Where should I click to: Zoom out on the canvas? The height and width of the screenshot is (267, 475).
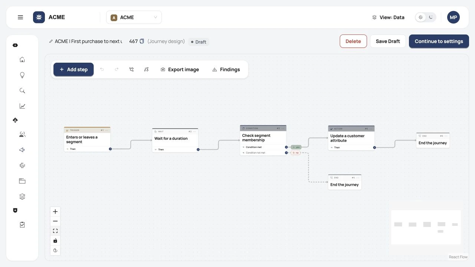[x=55, y=221]
